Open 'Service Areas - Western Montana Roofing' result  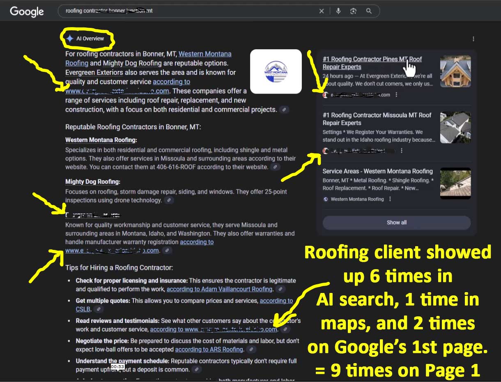(377, 171)
